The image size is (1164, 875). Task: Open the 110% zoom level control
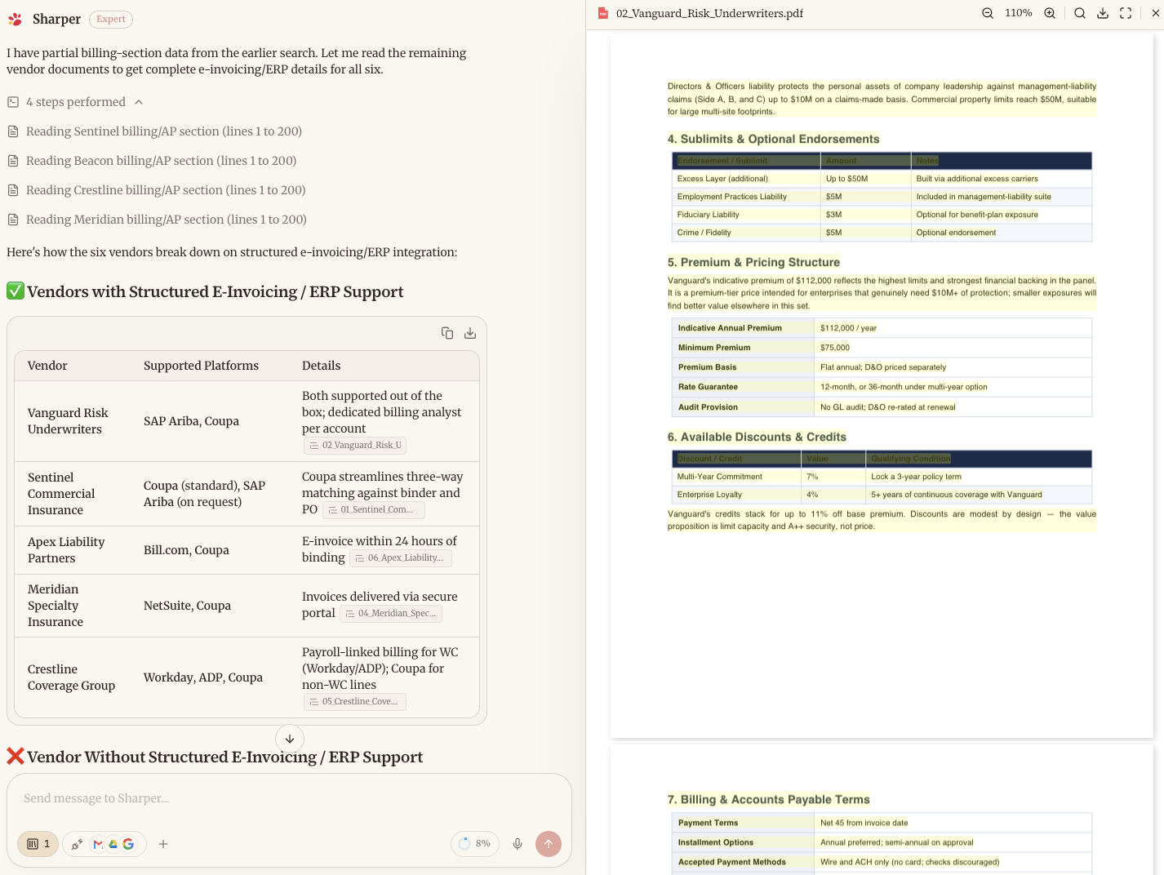tap(1019, 13)
